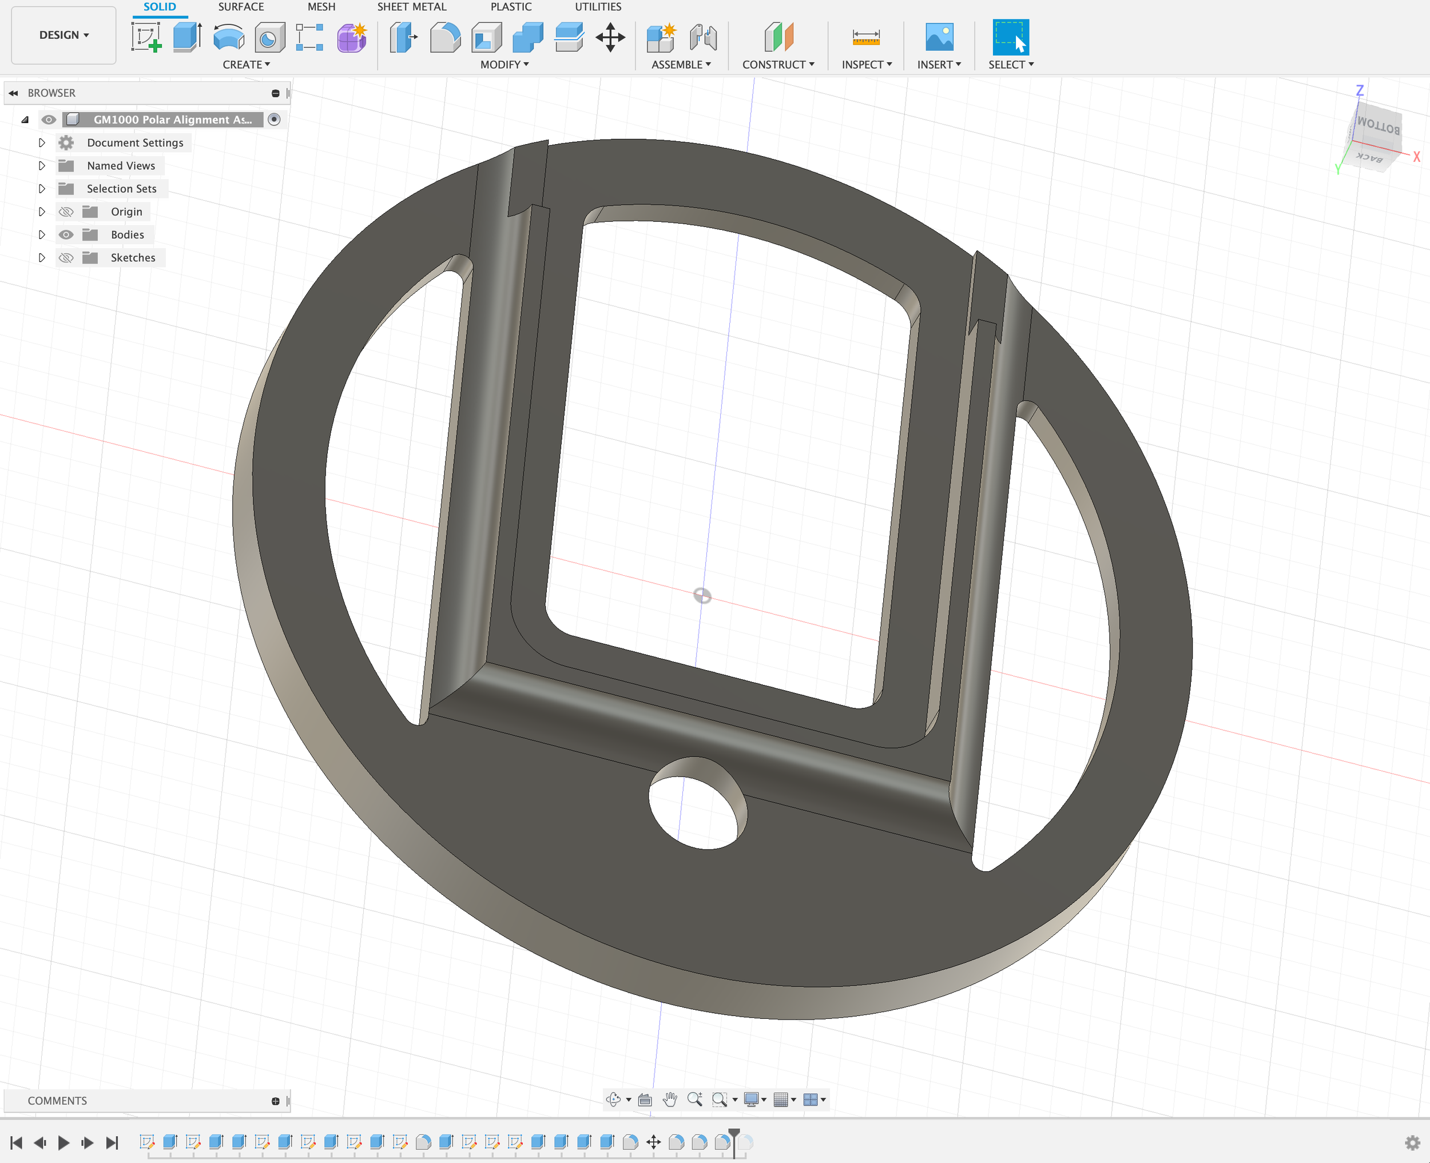Expand the Document Settings node

(x=42, y=143)
